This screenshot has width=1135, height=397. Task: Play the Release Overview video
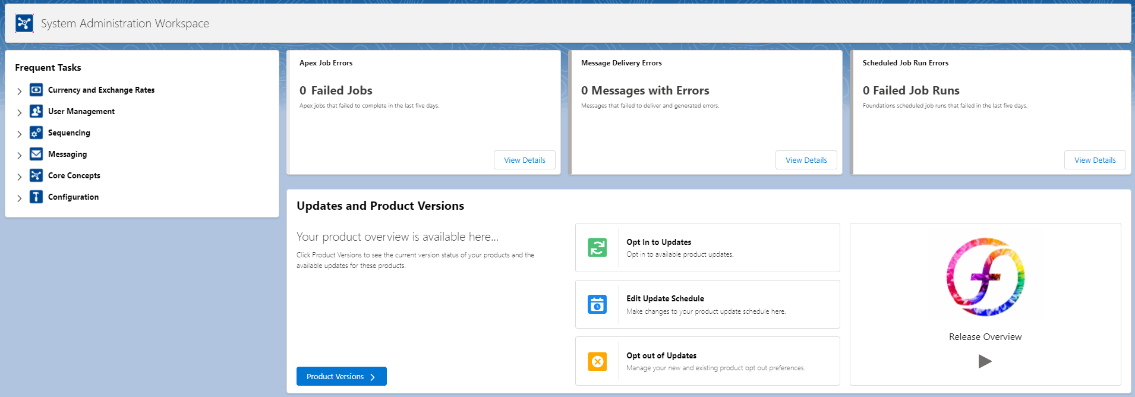click(985, 361)
